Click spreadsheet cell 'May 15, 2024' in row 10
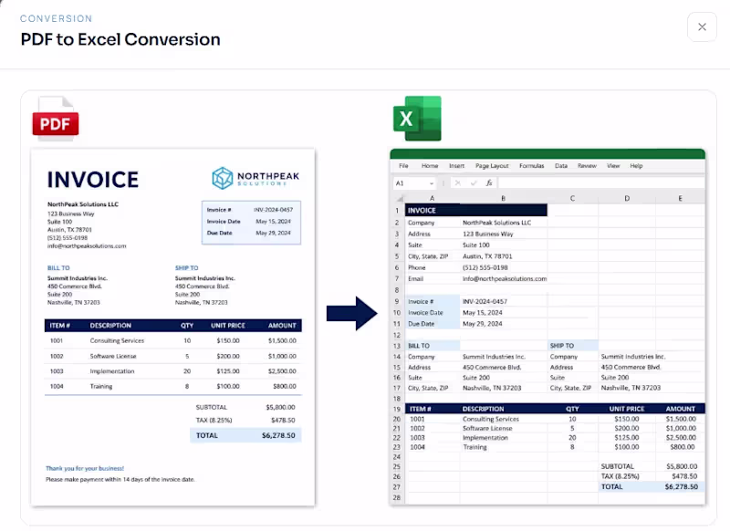Viewport: 730px width, 531px height. (x=504, y=313)
